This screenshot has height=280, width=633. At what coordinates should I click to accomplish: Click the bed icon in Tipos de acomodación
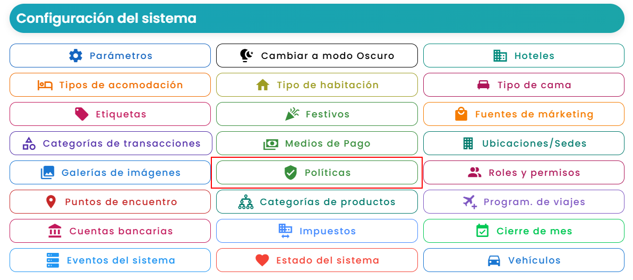pyautogui.click(x=45, y=85)
